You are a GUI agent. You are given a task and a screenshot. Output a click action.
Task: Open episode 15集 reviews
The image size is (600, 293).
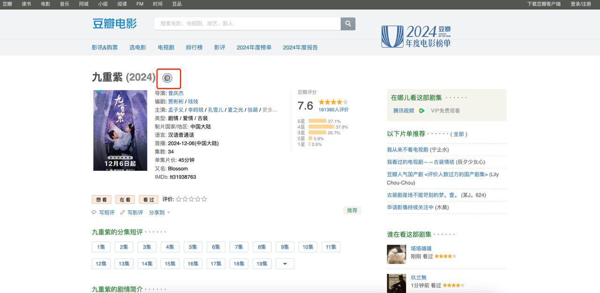tap(170, 264)
